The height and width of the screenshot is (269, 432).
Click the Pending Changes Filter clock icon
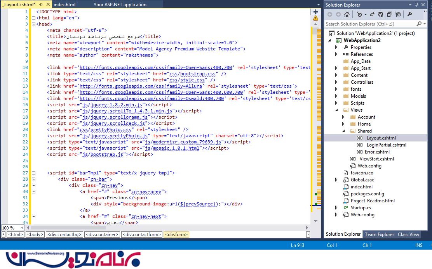(359, 14)
